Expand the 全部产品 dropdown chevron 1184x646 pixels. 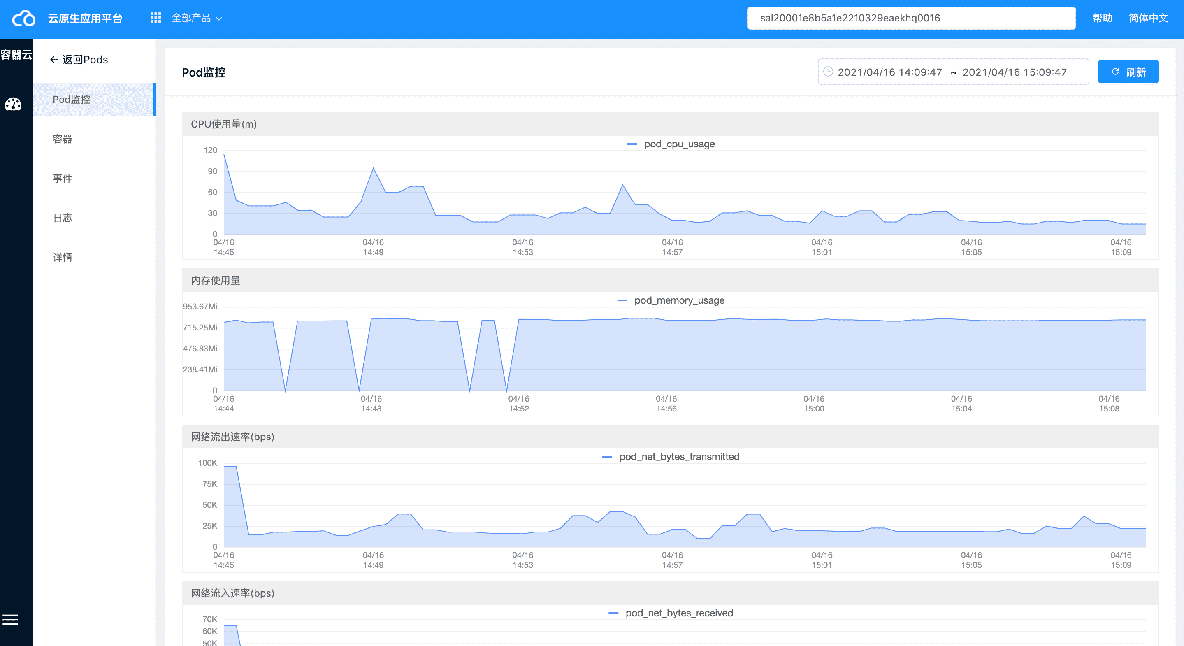click(x=219, y=19)
